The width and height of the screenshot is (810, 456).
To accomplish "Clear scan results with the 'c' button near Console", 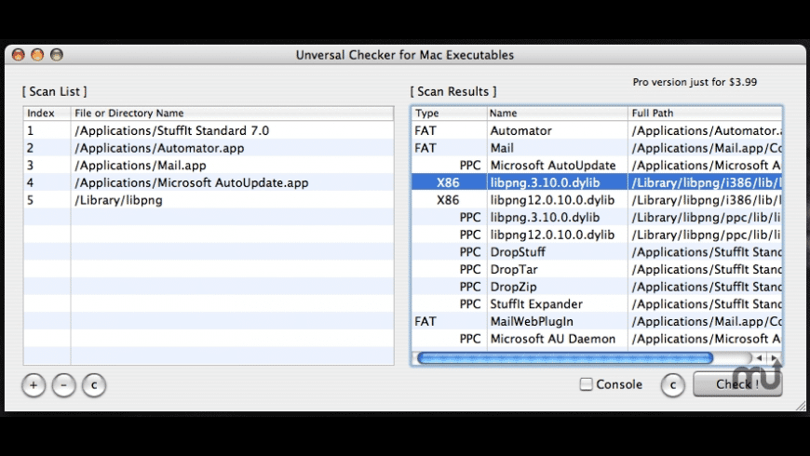I will (x=672, y=385).
